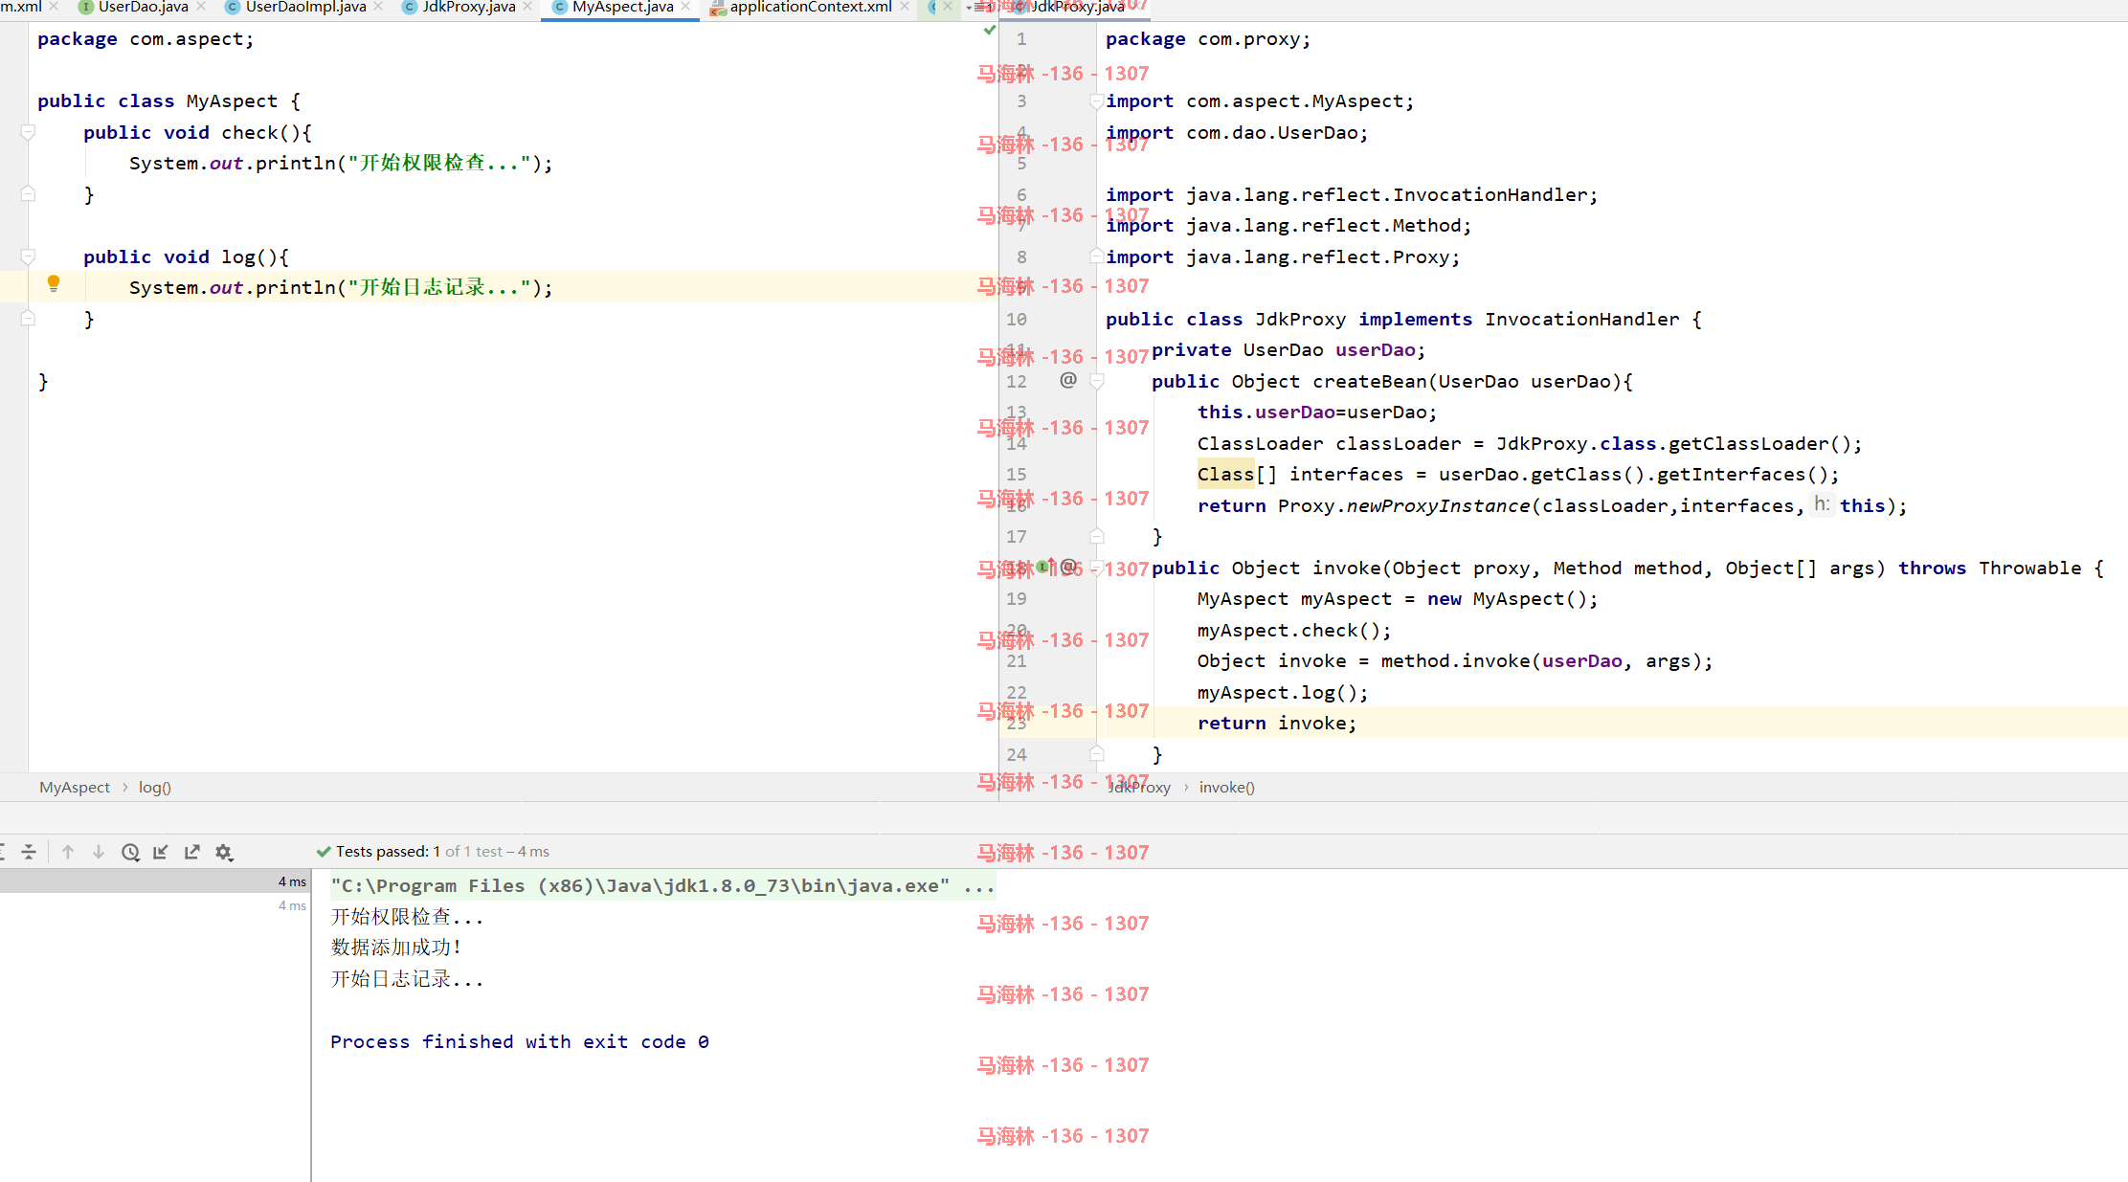
Task: Collapse the check() method fold marker
Action: pos(28,132)
